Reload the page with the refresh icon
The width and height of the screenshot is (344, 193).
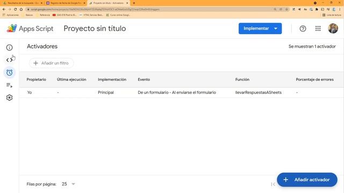tap(16, 10)
